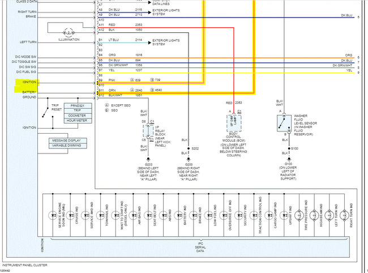This screenshot has height=273, width=368.
Task: Click the LED symbol for Cruise Ind
Action: (x=70, y=215)
